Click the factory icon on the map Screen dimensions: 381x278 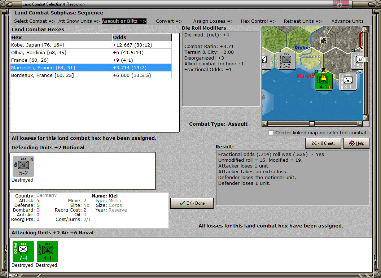click(x=323, y=40)
